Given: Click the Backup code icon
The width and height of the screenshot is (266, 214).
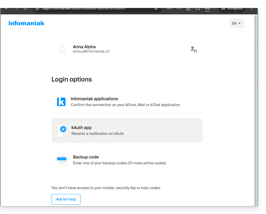Looking at the screenshot, I should coord(62,160).
